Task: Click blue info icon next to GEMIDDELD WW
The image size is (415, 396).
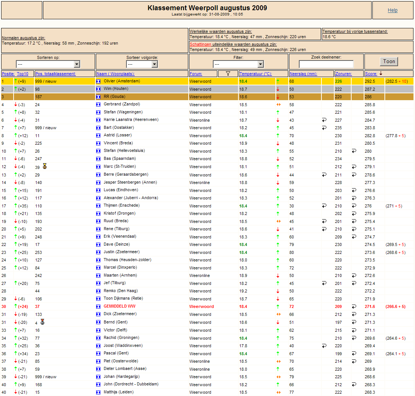Action: pyautogui.click(x=98, y=306)
